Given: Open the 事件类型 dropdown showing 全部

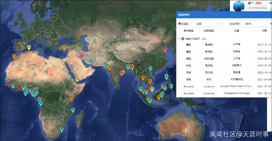Looking at the screenshot, I should click(206, 24).
